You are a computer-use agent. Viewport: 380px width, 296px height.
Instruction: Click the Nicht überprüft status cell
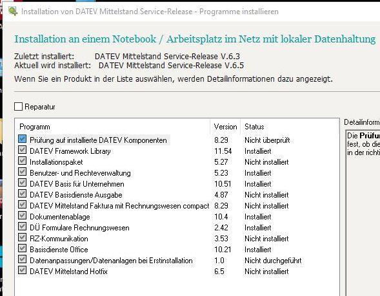click(x=267, y=140)
